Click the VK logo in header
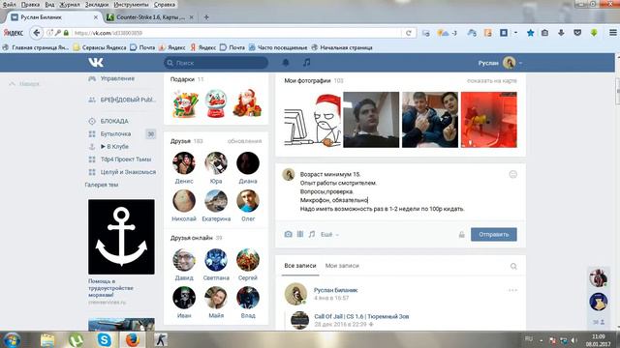Image resolution: width=620 pixels, height=348 pixels. 96,62
